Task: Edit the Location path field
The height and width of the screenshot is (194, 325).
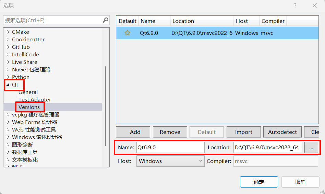Action: point(268,147)
